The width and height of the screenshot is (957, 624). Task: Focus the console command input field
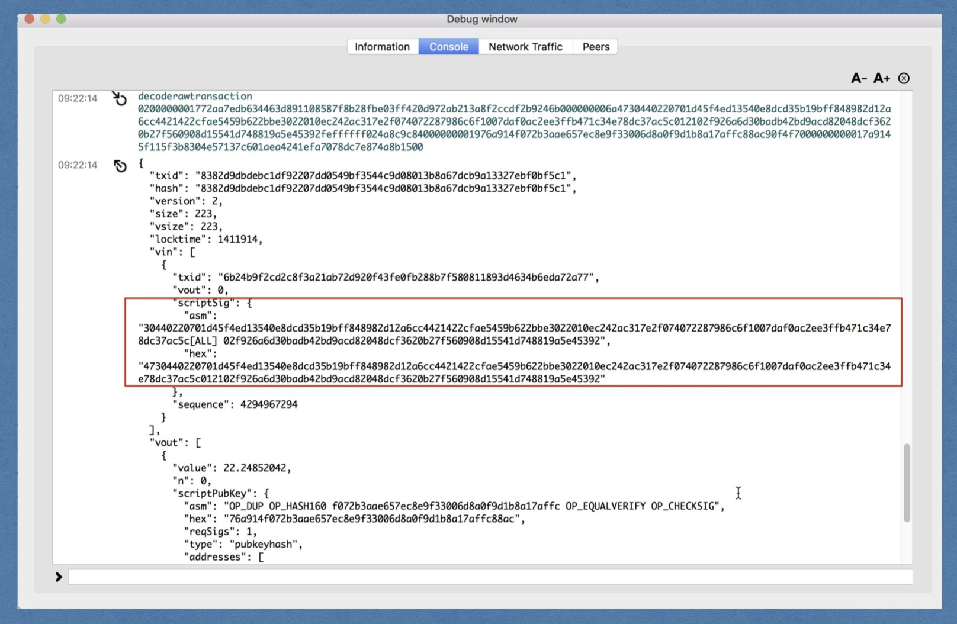(490, 577)
